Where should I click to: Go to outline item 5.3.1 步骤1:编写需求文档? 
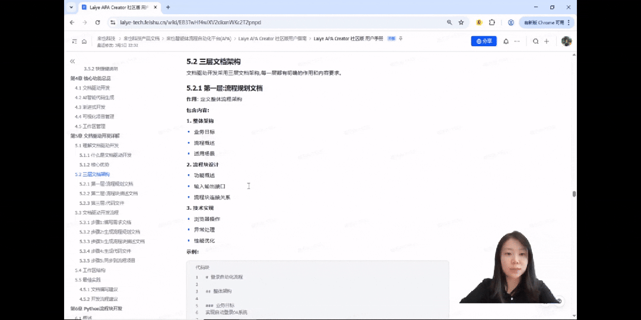105,222
